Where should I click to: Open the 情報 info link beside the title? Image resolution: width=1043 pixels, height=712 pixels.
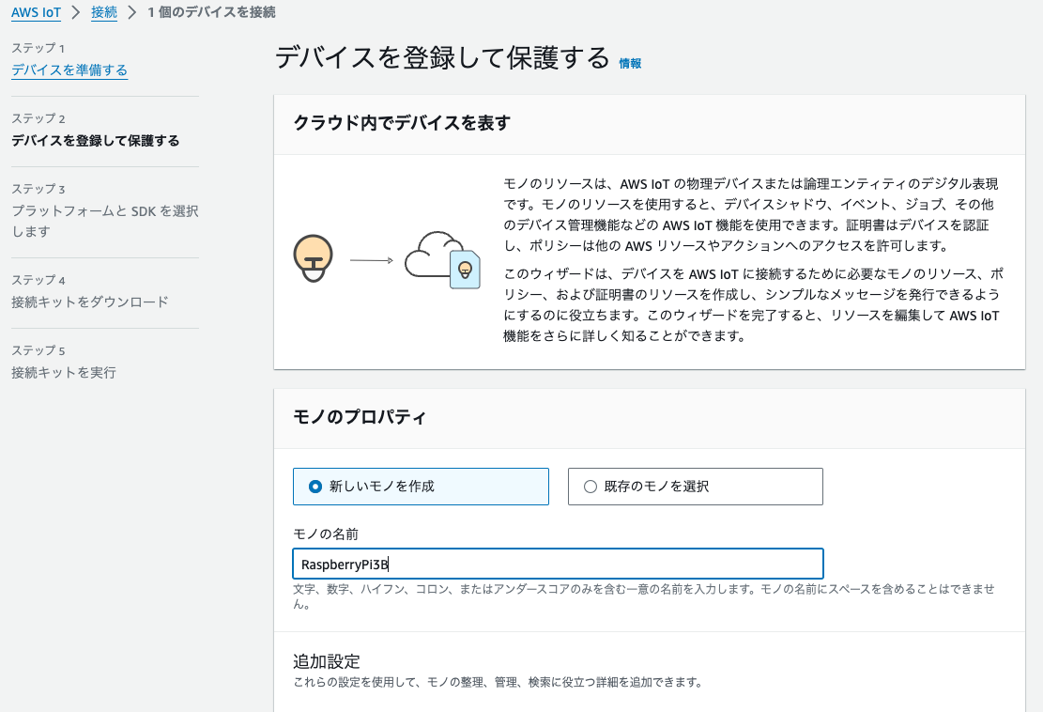(x=630, y=63)
